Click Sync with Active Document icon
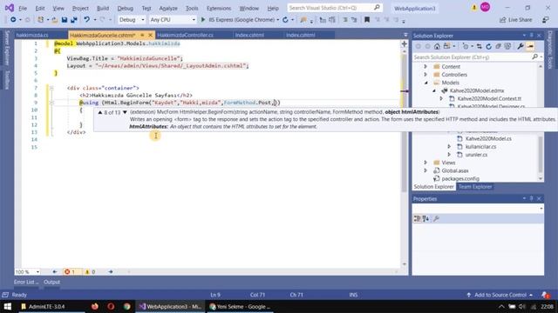558x313 pixels. click(x=480, y=46)
